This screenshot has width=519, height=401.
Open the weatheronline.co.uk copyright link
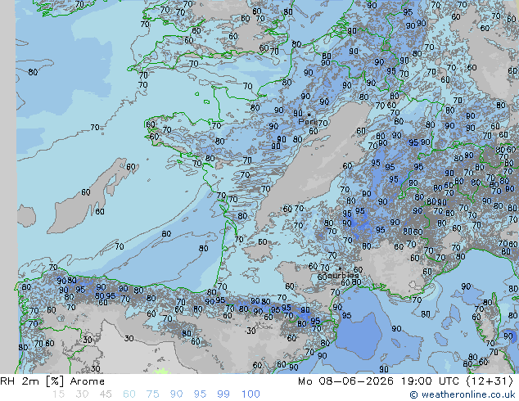click(x=463, y=394)
